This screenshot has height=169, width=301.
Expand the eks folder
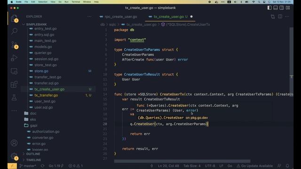coord(33,119)
